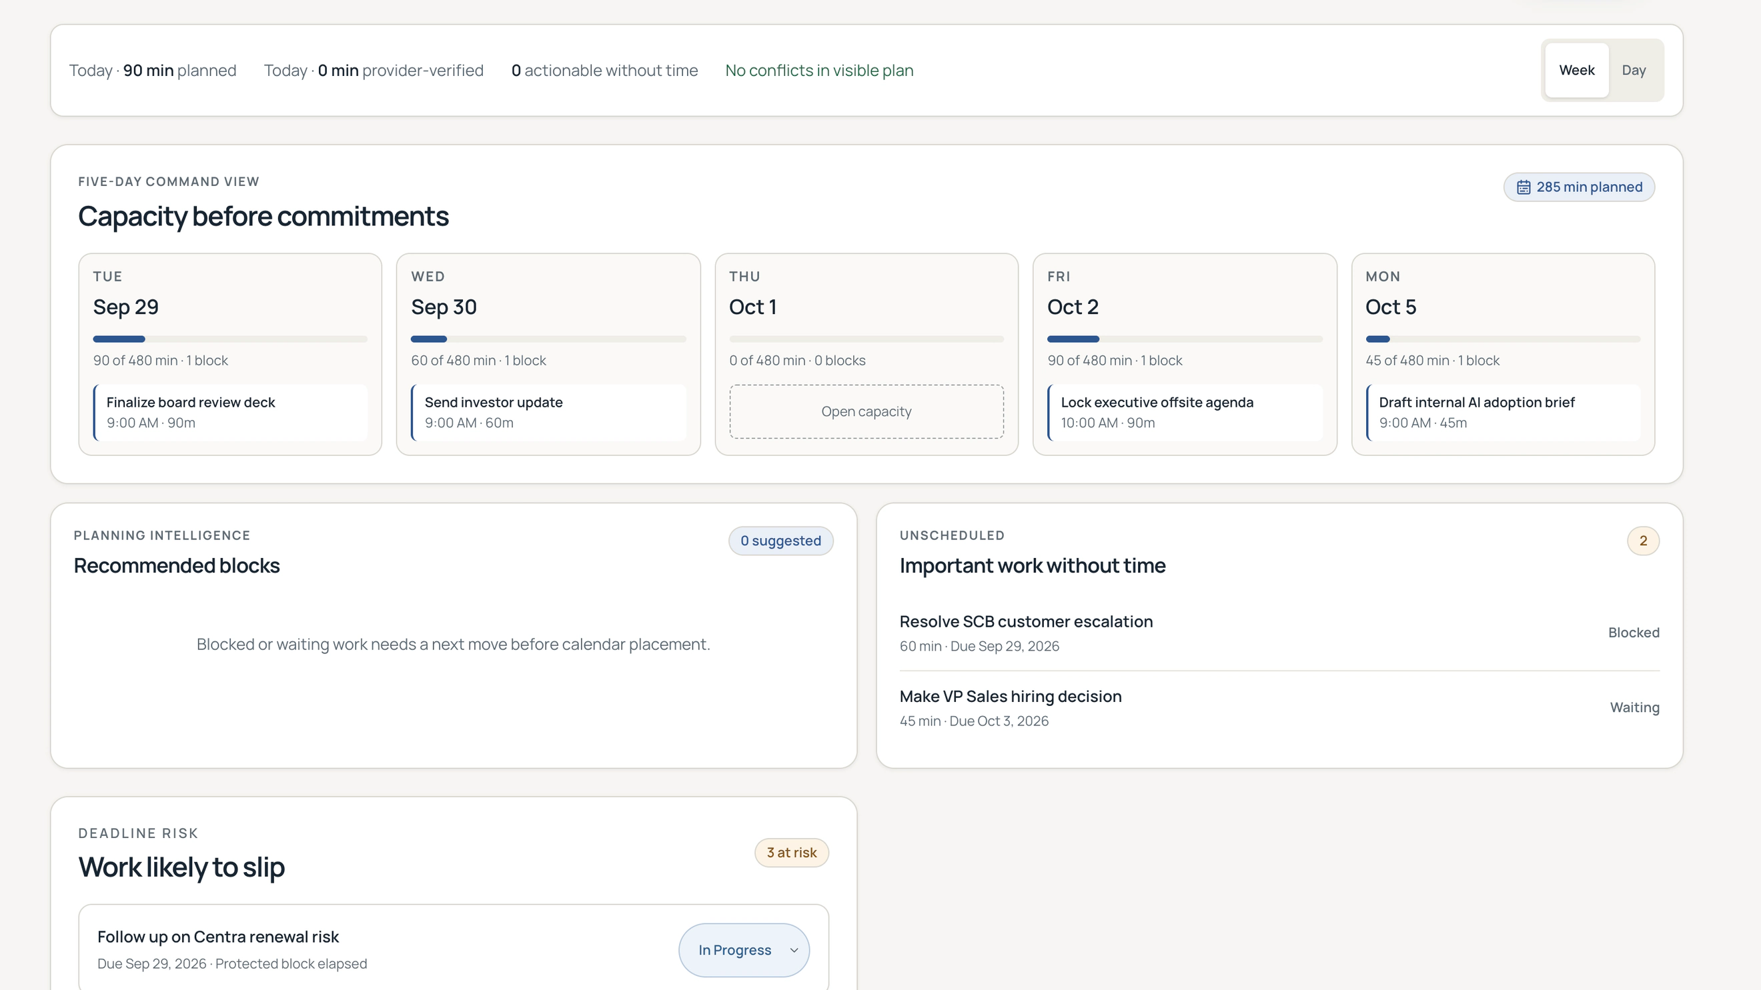
Task: Click the Oct 2 date heading
Action: click(1073, 307)
